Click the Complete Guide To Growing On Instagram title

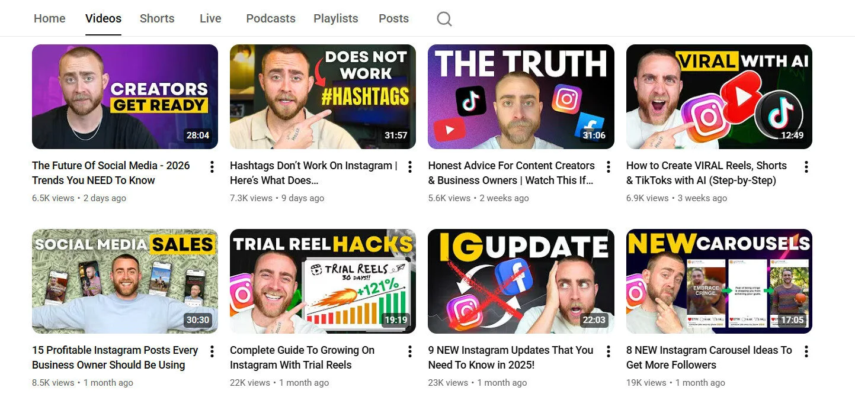pos(301,357)
